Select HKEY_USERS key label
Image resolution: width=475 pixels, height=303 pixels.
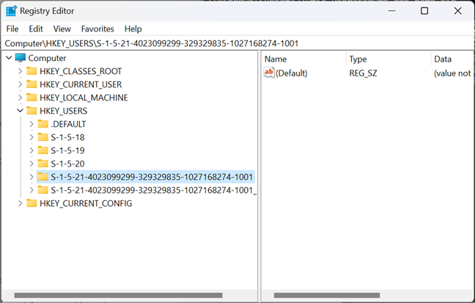pos(63,111)
